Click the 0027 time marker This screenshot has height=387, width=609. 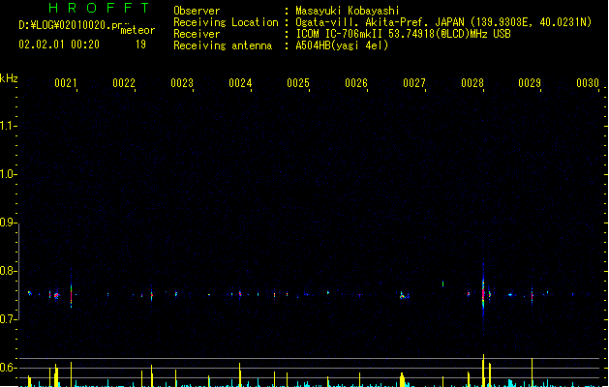click(x=414, y=83)
